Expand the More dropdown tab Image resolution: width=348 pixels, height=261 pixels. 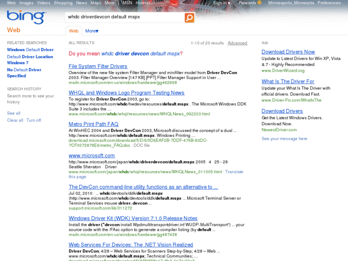pos(92,31)
